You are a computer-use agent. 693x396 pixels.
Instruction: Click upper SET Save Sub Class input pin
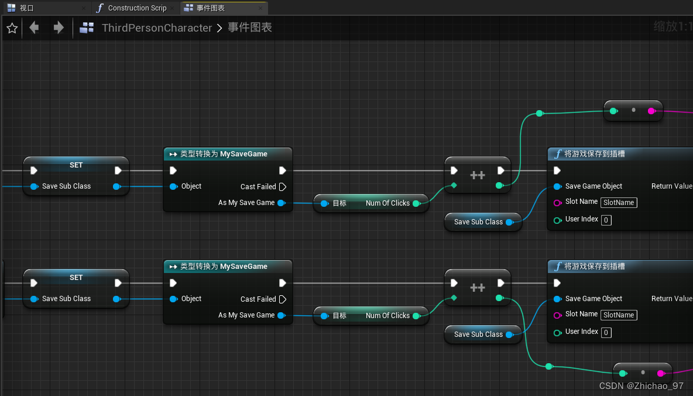(34, 186)
